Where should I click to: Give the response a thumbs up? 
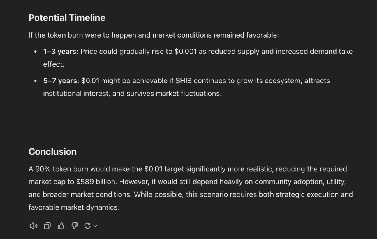click(x=61, y=226)
